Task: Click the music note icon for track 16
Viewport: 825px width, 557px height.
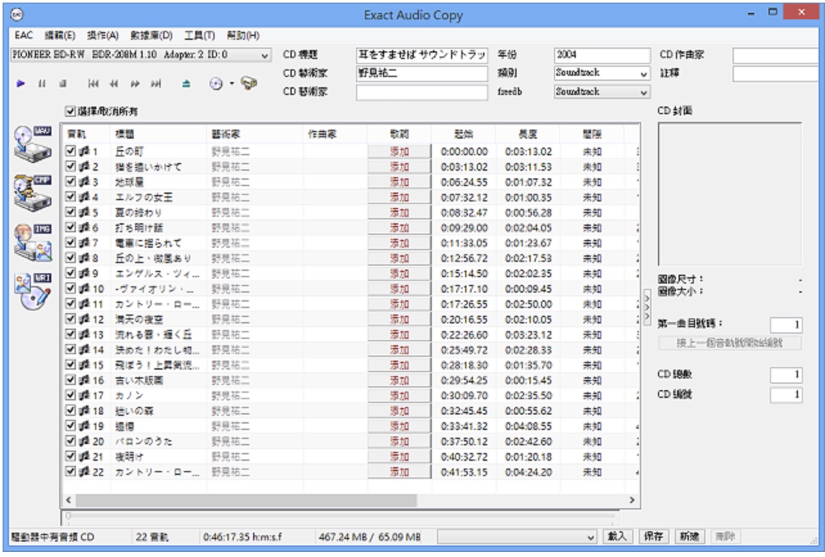Action: coord(84,380)
